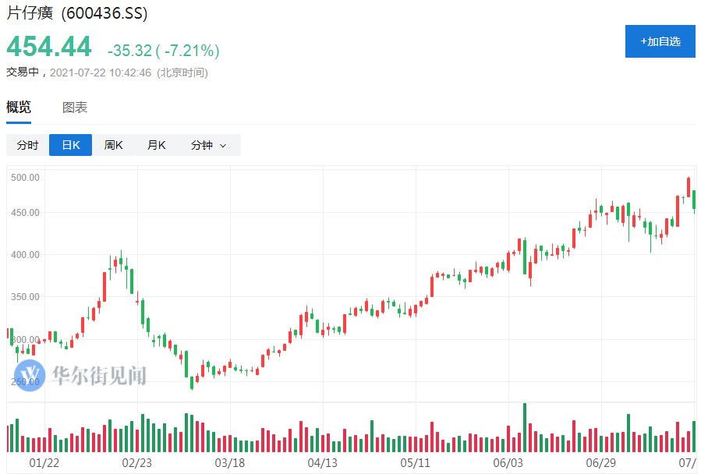The width and height of the screenshot is (701, 474).
Task: Click the 01/22 date axis label
Action: pos(44,463)
